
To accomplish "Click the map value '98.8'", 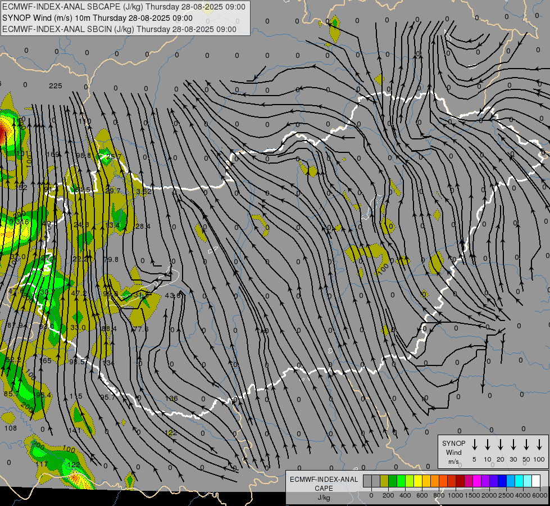I will (84, 155).
